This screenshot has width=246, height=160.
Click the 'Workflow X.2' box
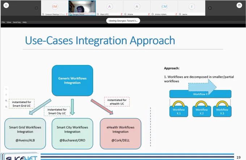click(x=202, y=111)
